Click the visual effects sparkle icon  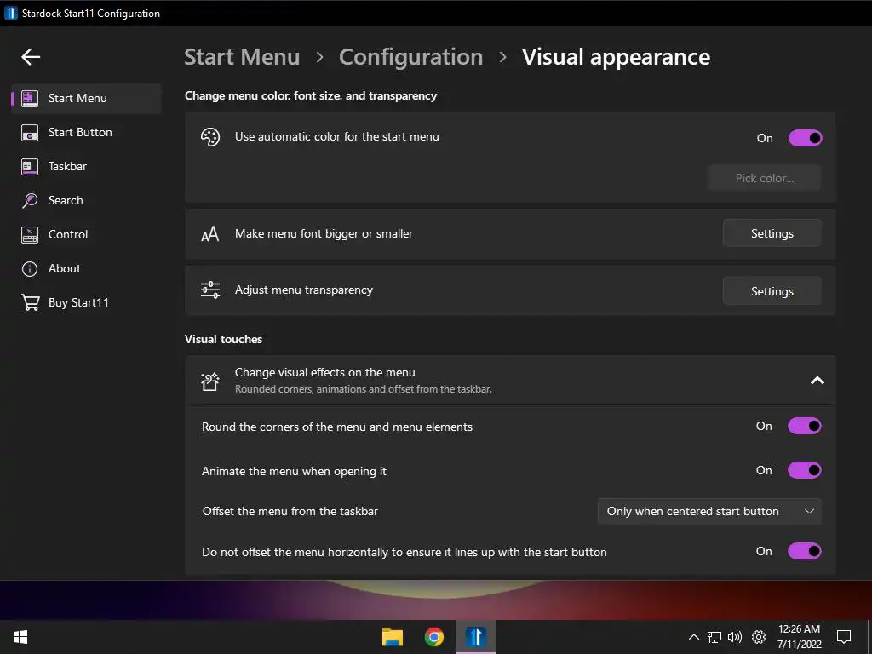[210, 381]
